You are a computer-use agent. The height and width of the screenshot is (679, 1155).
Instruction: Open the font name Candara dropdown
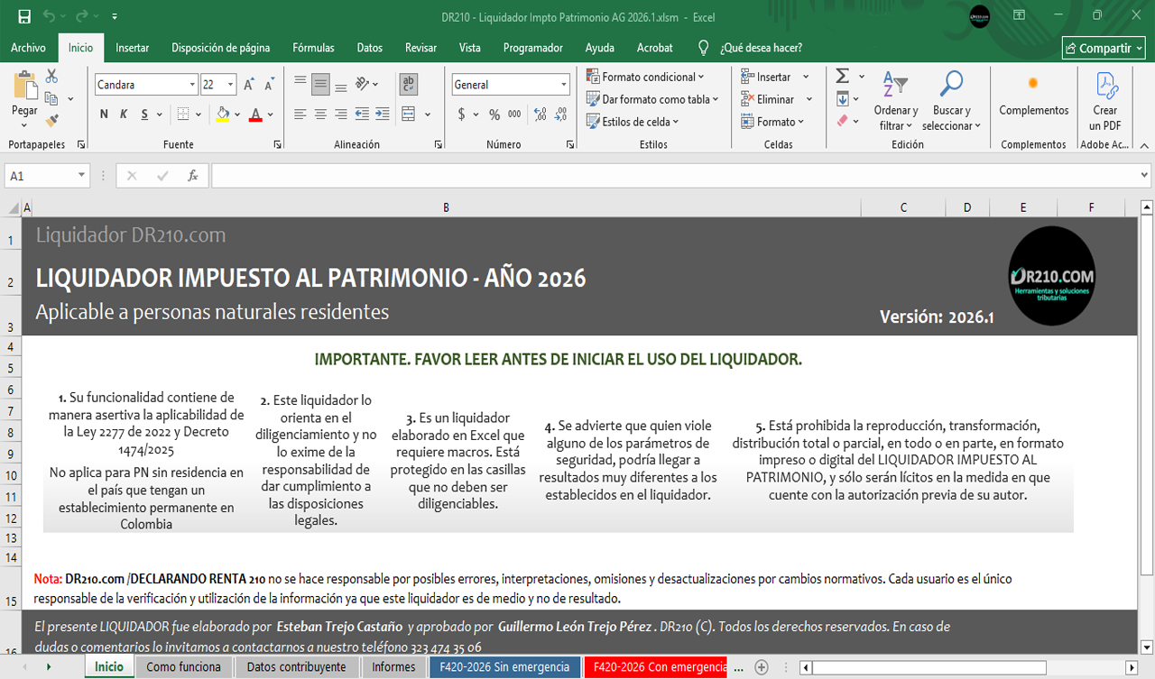(192, 85)
